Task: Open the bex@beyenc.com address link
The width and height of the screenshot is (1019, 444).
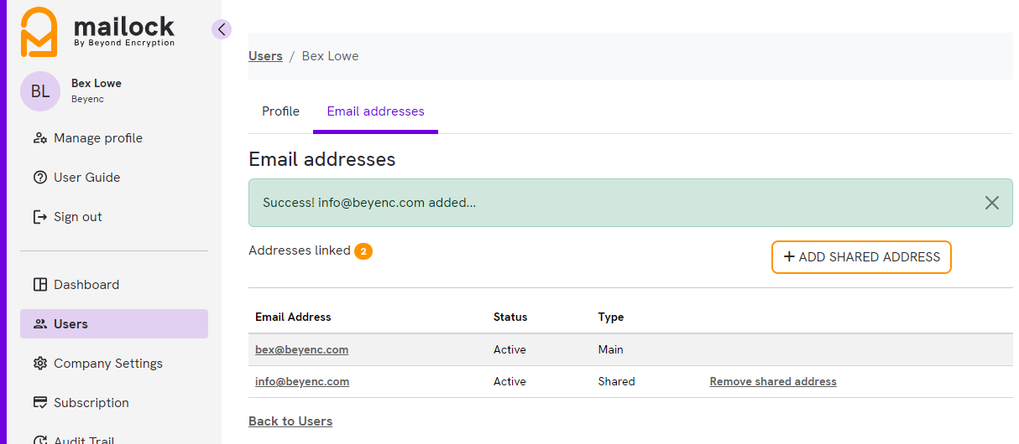Action: (x=301, y=350)
